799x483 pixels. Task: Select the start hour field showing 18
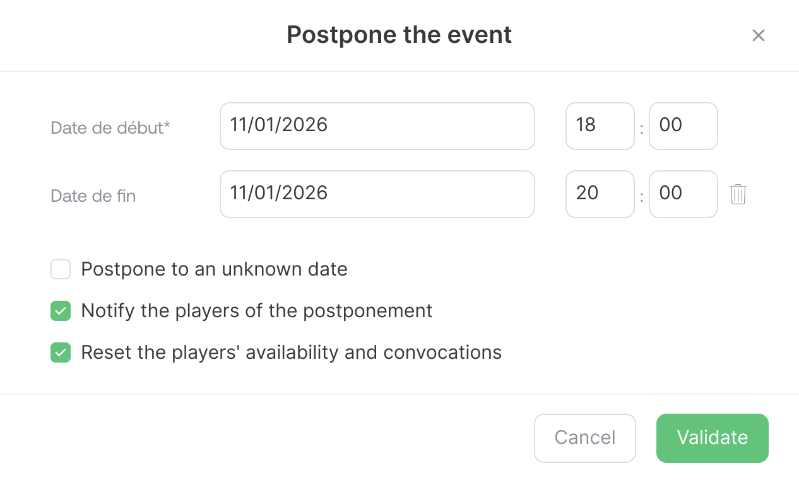click(x=600, y=126)
